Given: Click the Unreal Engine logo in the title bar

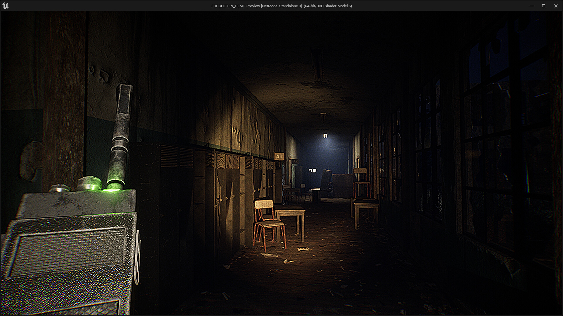Looking at the screenshot, I should click(x=6, y=6).
